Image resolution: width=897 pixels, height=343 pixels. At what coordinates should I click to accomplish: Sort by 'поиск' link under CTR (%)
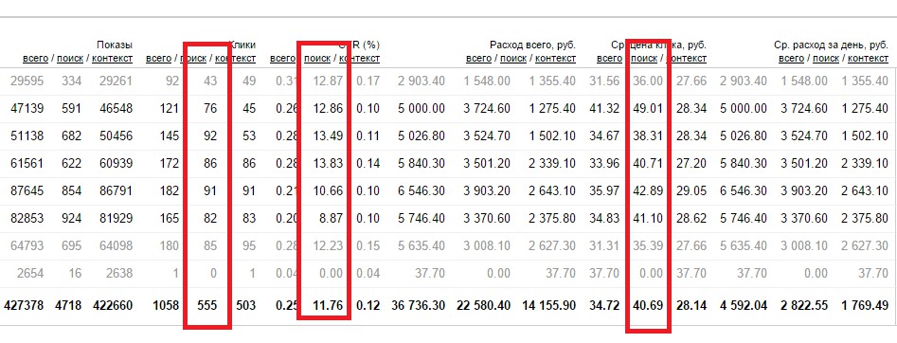click(317, 59)
